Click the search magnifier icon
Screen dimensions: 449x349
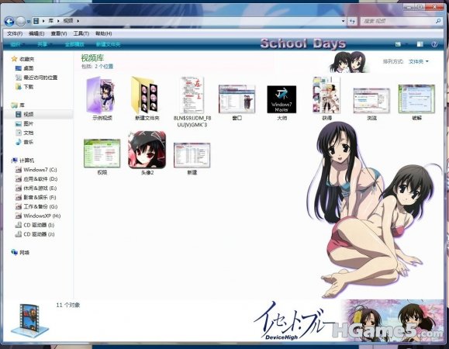click(438, 21)
